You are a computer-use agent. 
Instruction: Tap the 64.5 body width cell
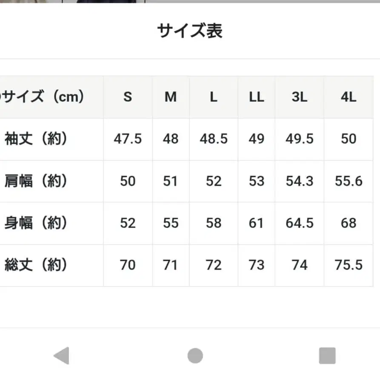pos(300,223)
